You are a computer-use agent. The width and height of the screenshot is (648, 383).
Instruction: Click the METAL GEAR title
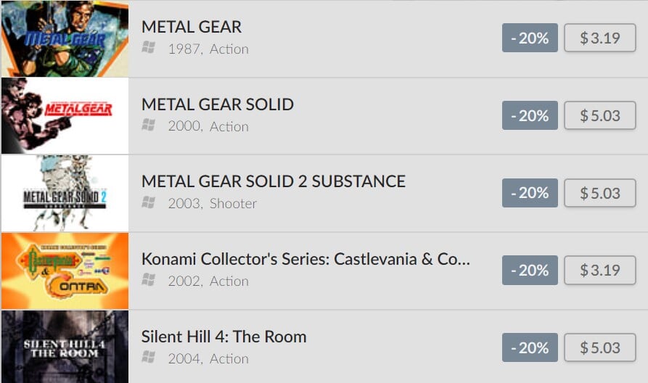pyautogui.click(x=192, y=27)
